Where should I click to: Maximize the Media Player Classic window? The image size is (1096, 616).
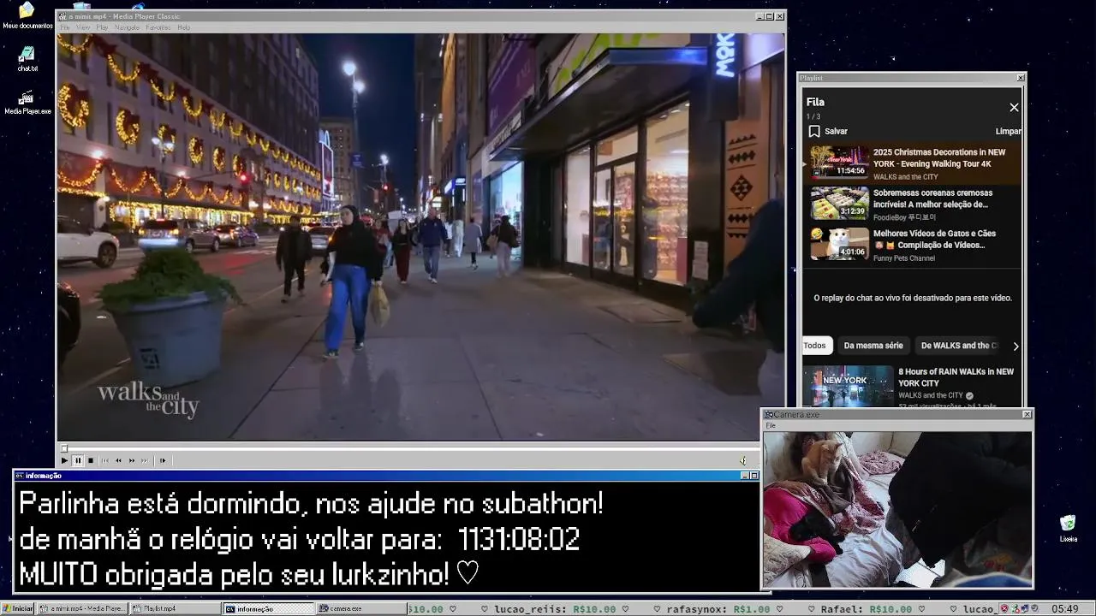(x=769, y=16)
